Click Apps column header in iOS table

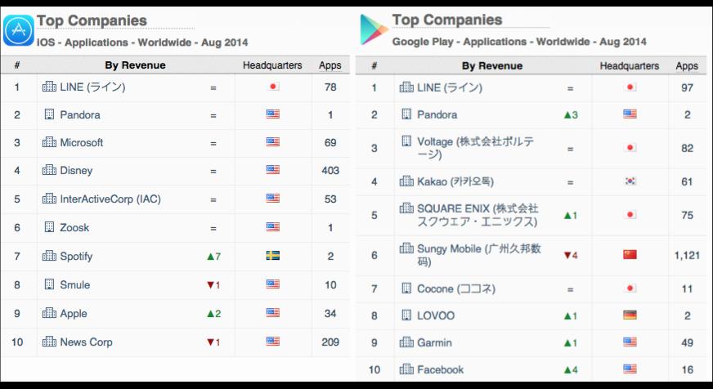coord(330,65)
